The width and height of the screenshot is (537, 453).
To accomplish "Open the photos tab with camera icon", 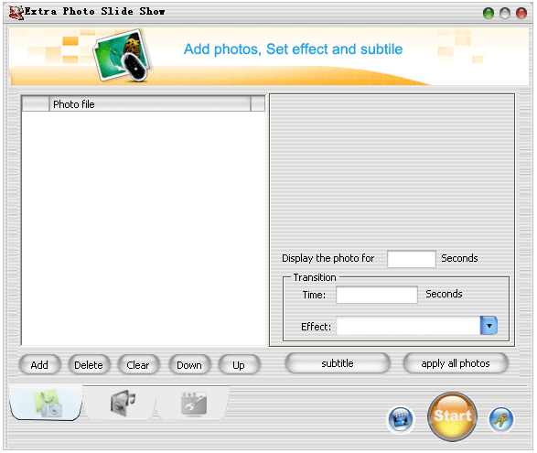I will coord(47,403).
